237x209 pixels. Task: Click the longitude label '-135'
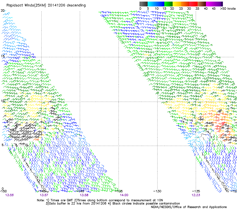coord(118,191)
